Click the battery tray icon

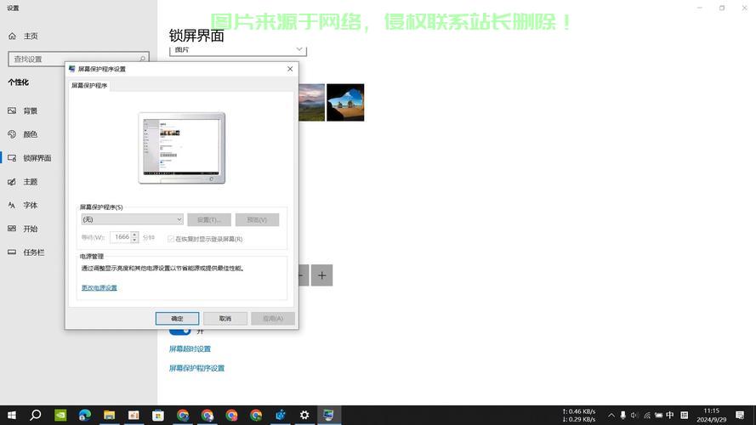tap(658, 415)
